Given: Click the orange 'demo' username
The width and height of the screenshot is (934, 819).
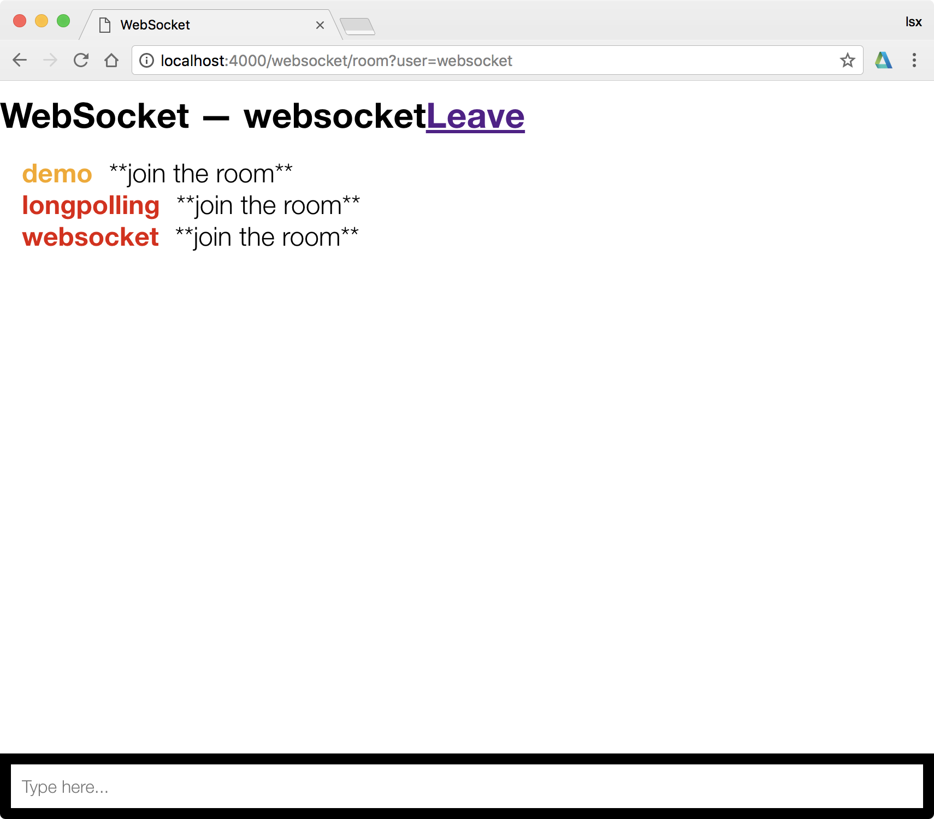Looking at the screenshot, I should (x=57, y=174).
